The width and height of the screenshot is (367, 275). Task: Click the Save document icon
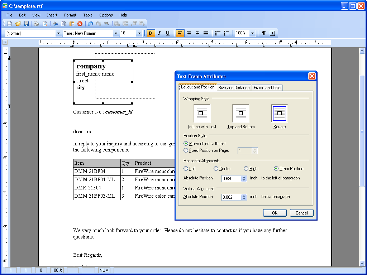26,24
